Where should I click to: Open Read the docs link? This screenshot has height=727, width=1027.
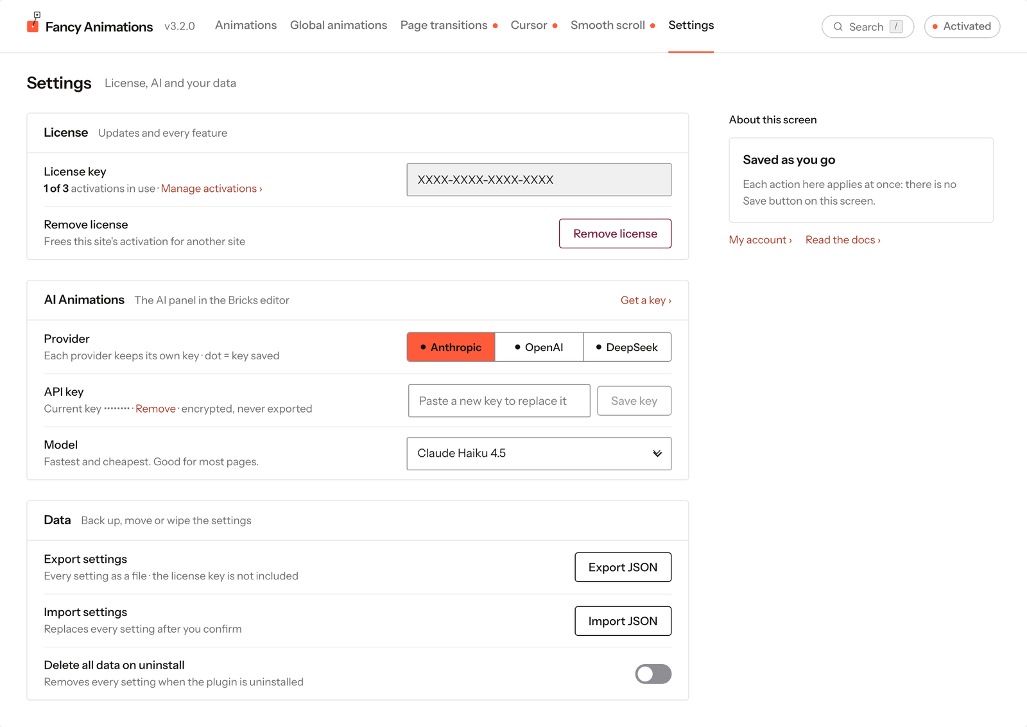pos(843,240)
